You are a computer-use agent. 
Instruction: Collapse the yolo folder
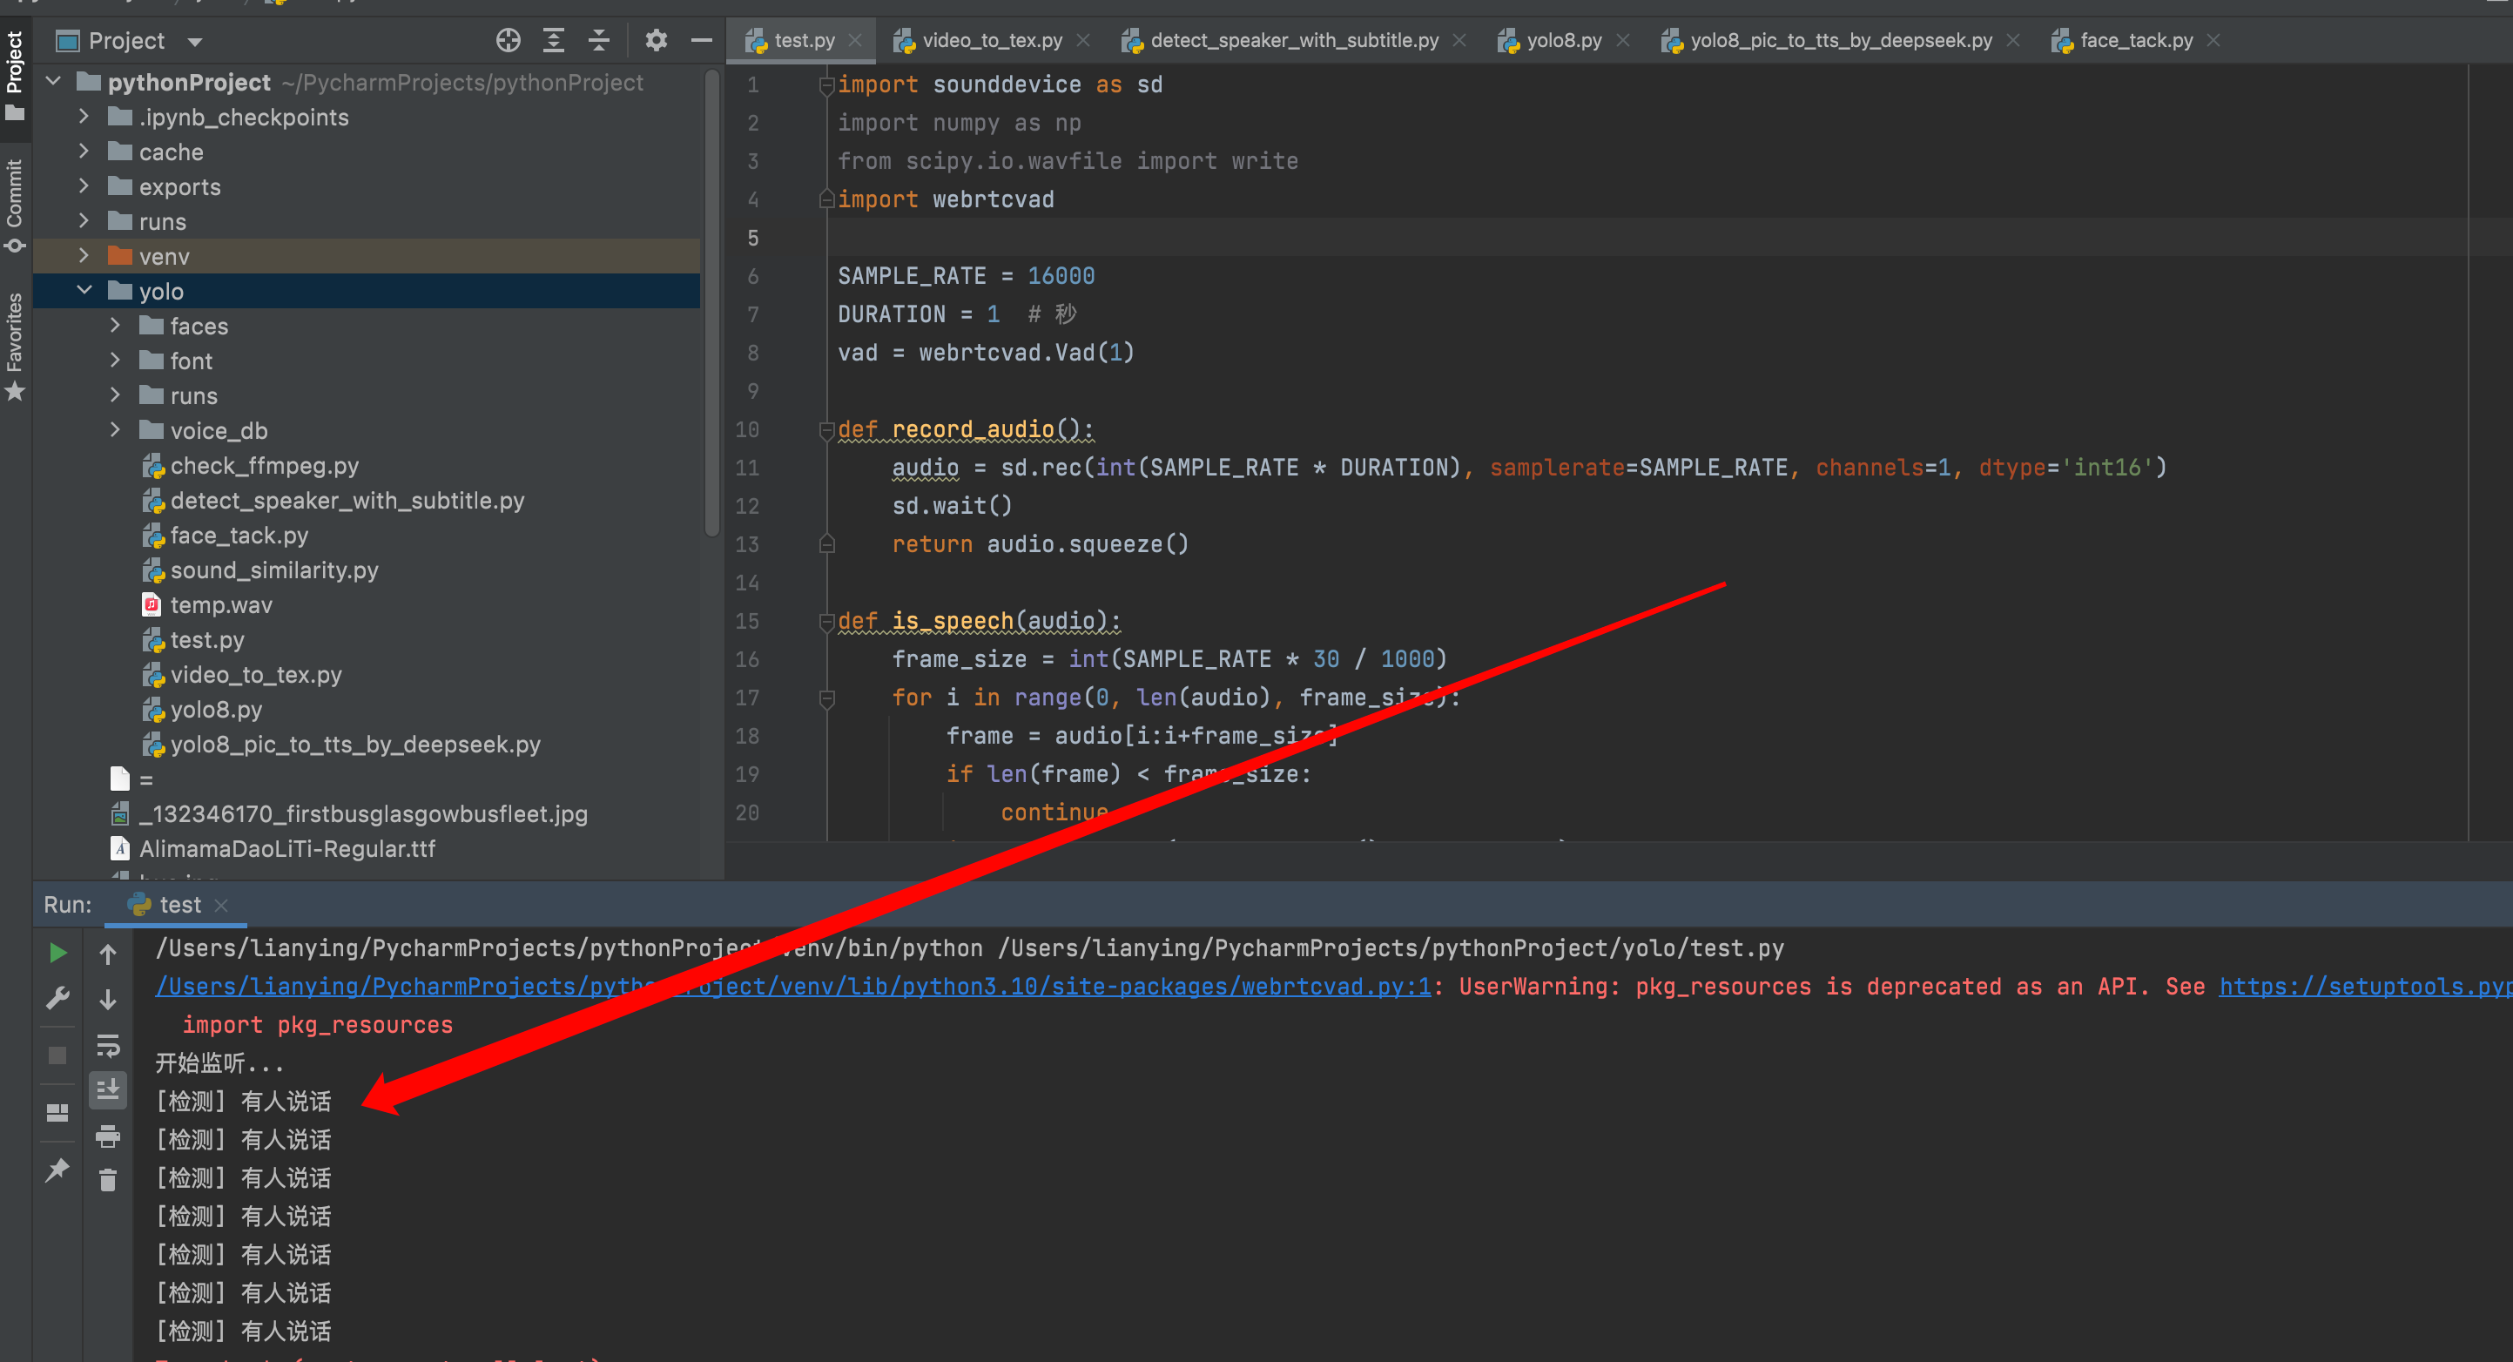[x=84, y=291]
